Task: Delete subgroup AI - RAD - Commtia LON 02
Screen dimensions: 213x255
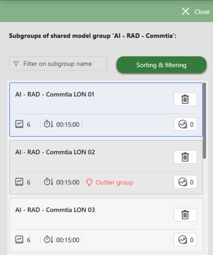Action: coord(185,157)
